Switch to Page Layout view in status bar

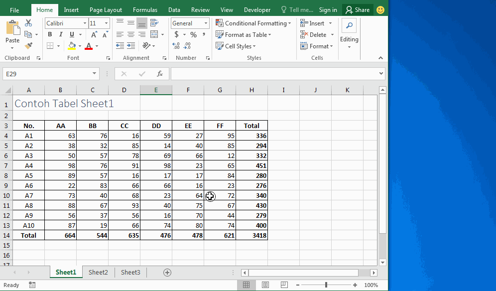click(265, 285)
